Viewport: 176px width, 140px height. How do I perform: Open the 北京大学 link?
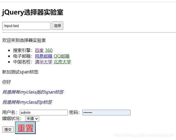[62, 62]
